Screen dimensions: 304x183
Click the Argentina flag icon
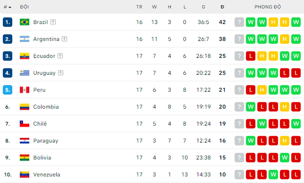point(24,39)
